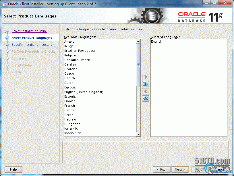Click the scroll up arrow of Available Languages
This screenshot has height=176, width=234.
click(138, 41)
